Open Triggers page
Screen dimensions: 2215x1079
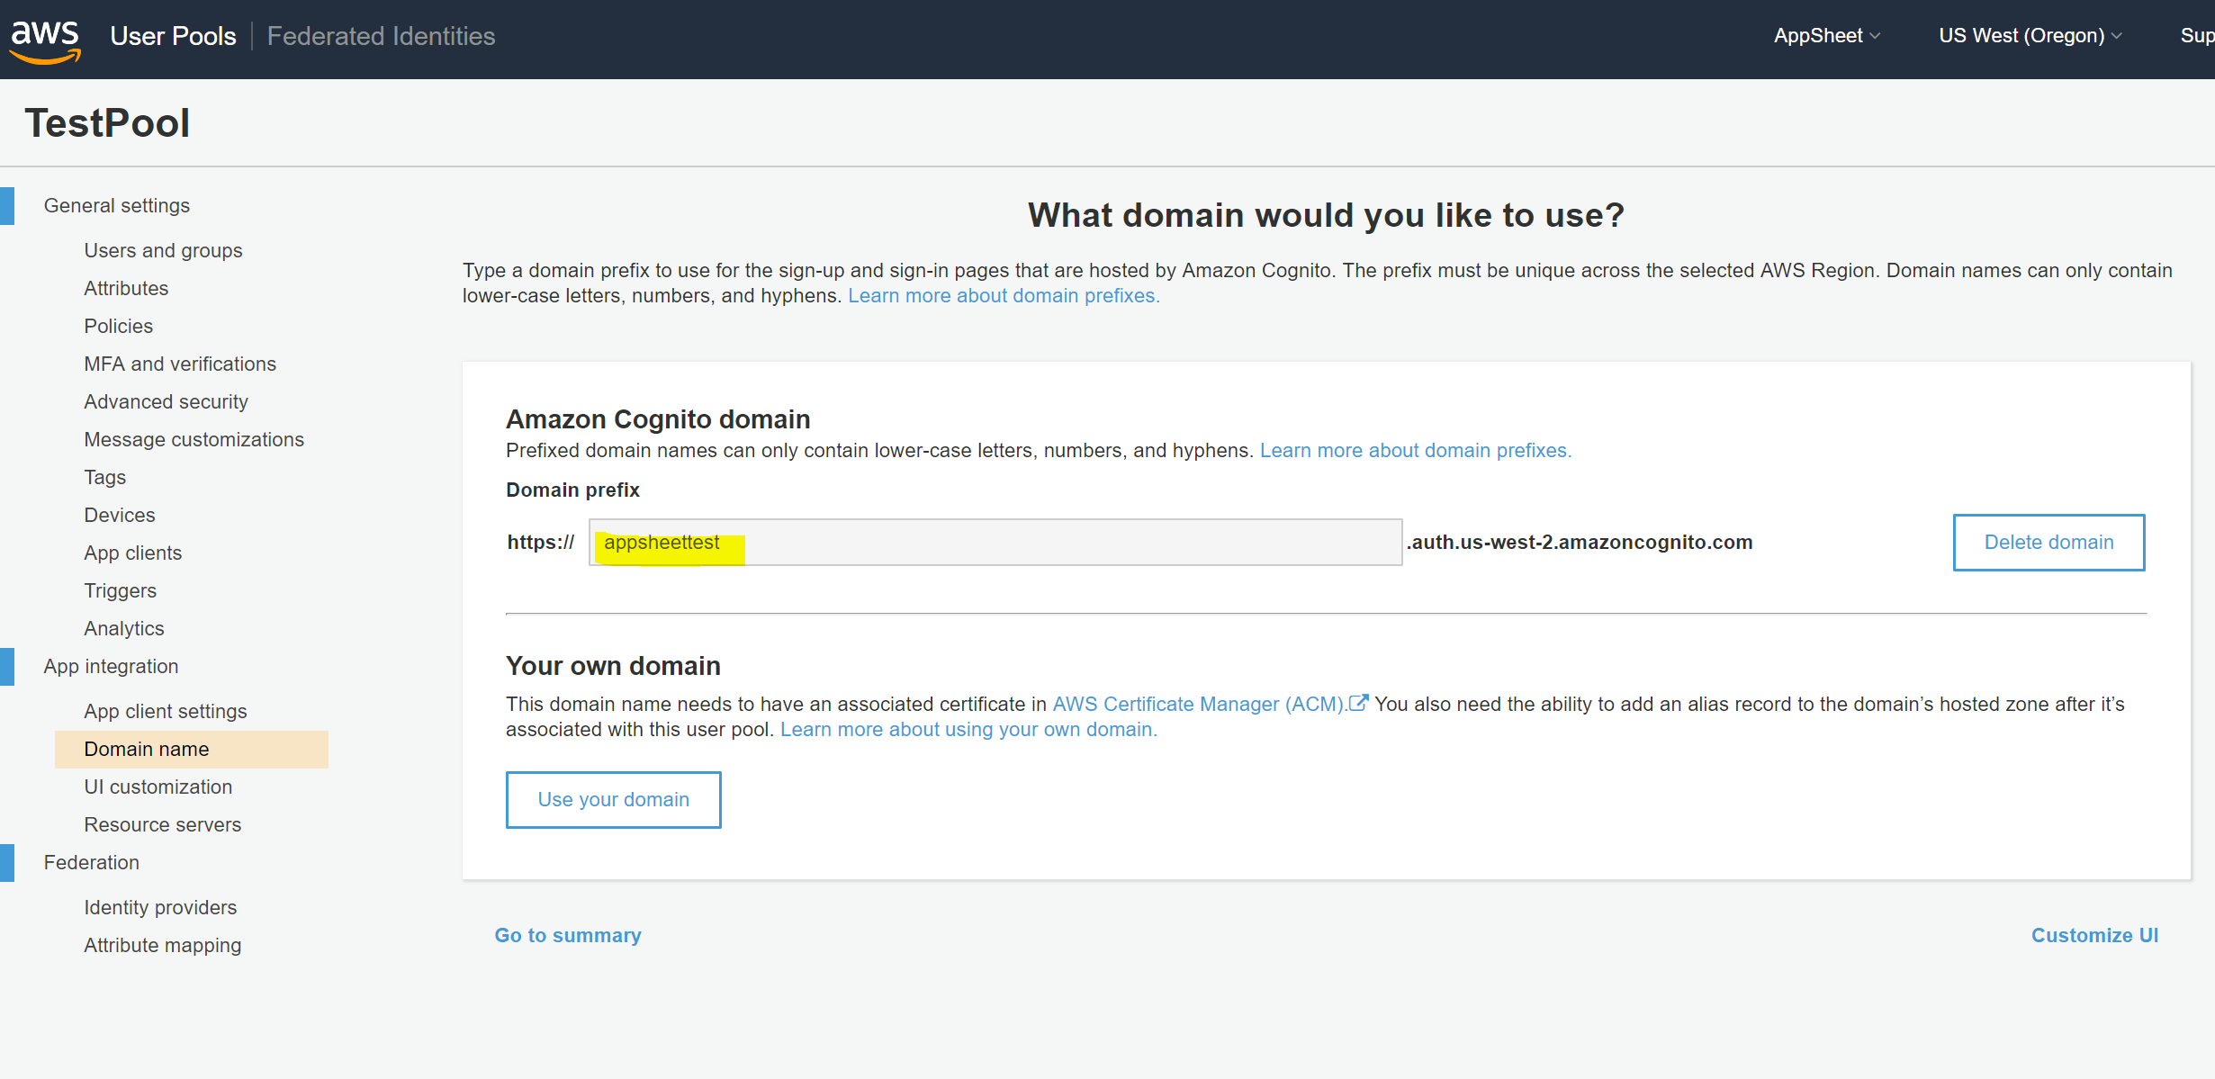[120, 590]
